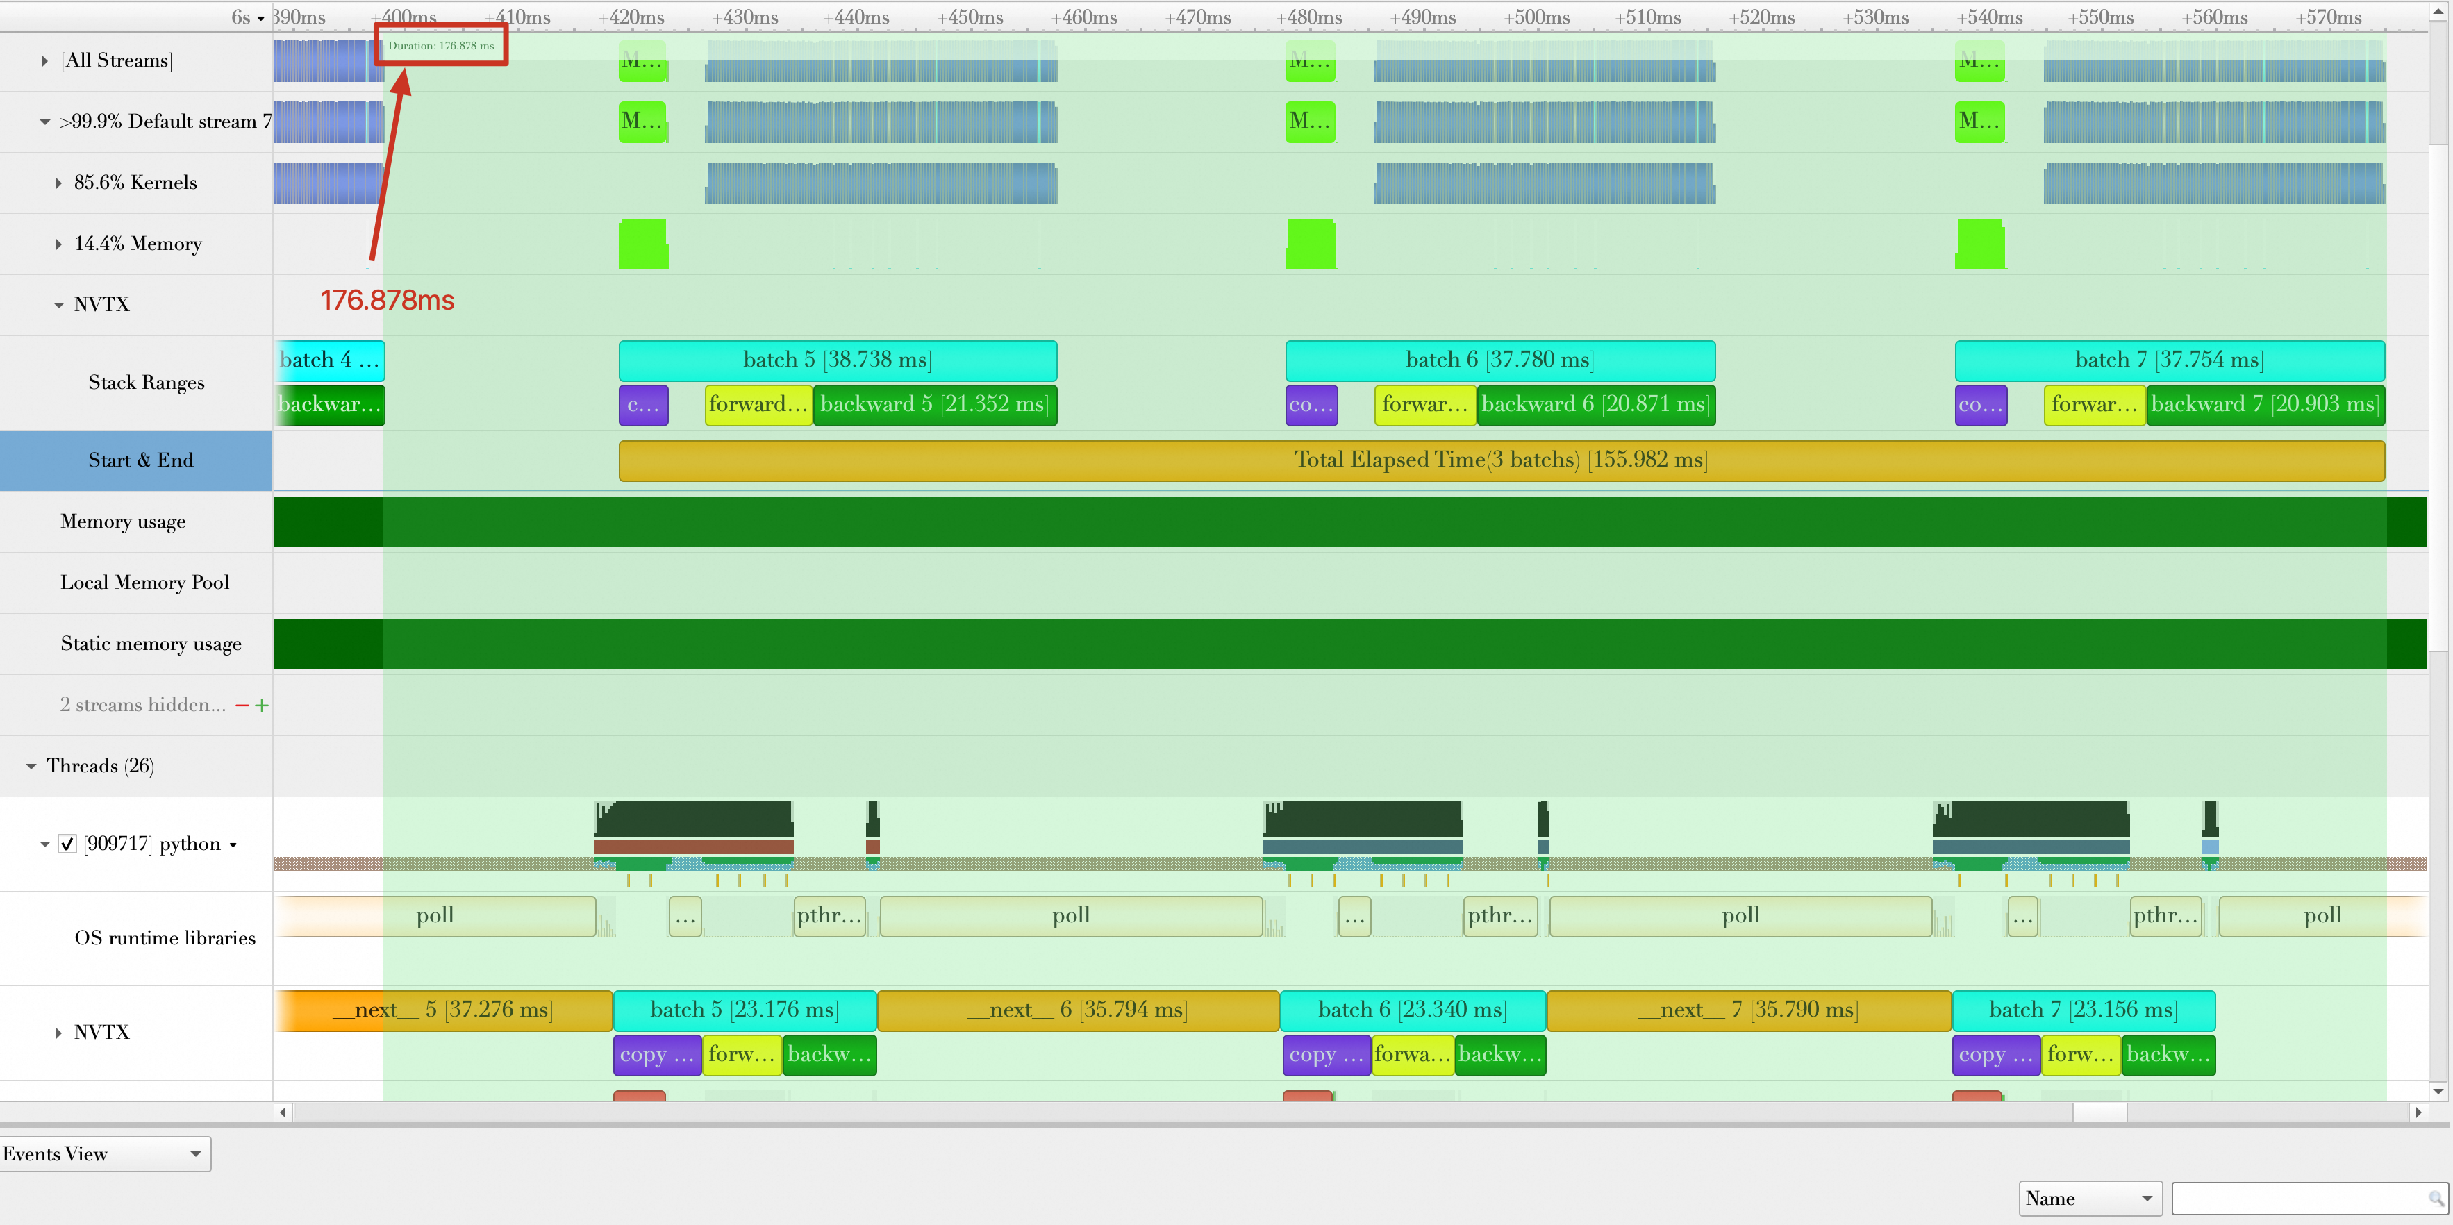
Task: Click the green plus to show hidden streams
Action: [262, 706]
